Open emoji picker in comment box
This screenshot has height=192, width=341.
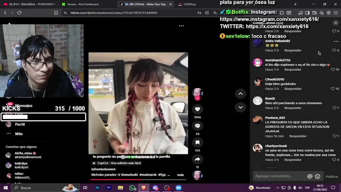pyautogui.click(x=318, y=176)
